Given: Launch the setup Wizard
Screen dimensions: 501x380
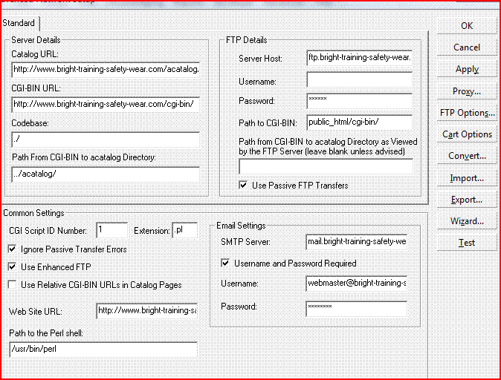Looking at the screenshot, I should click(466, 221).
